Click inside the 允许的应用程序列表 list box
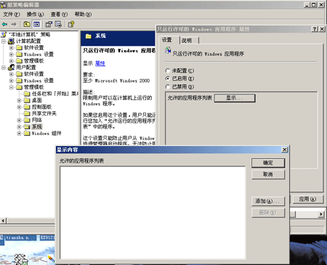327x265 pixels. click(x=153, y=213)
